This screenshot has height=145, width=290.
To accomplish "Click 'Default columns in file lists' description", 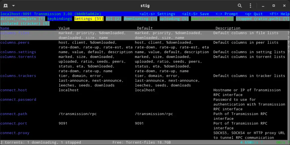I will coord(246,33).
